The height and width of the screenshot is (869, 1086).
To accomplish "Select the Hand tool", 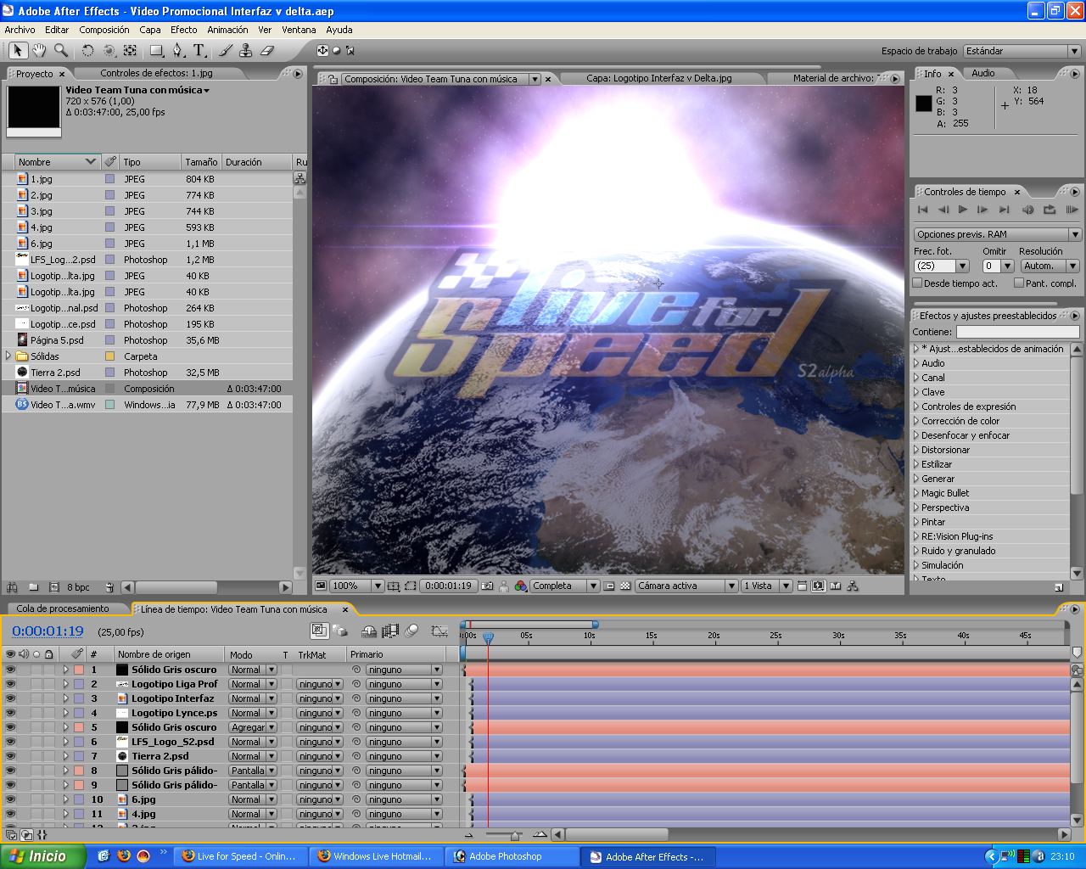I will (39, 51).
